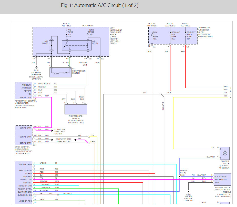Click the figure title 'Automatic A/C Circuit (1 of 2)'
The width and height of the screenshot is (237, 207).
(106, 5)
